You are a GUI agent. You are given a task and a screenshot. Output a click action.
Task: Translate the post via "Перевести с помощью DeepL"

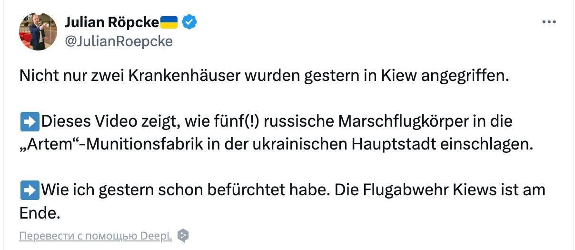[x=96, y=236]
